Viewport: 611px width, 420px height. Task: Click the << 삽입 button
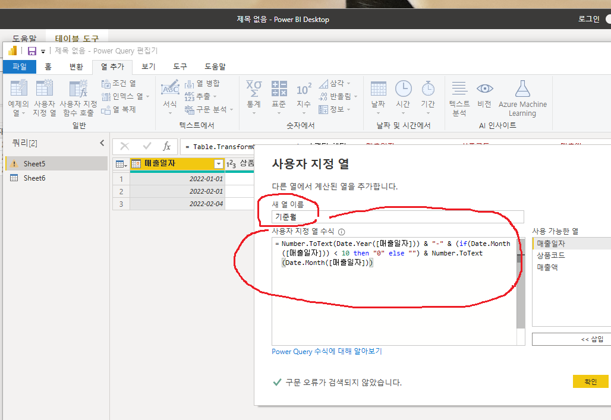tap(571, 339)
